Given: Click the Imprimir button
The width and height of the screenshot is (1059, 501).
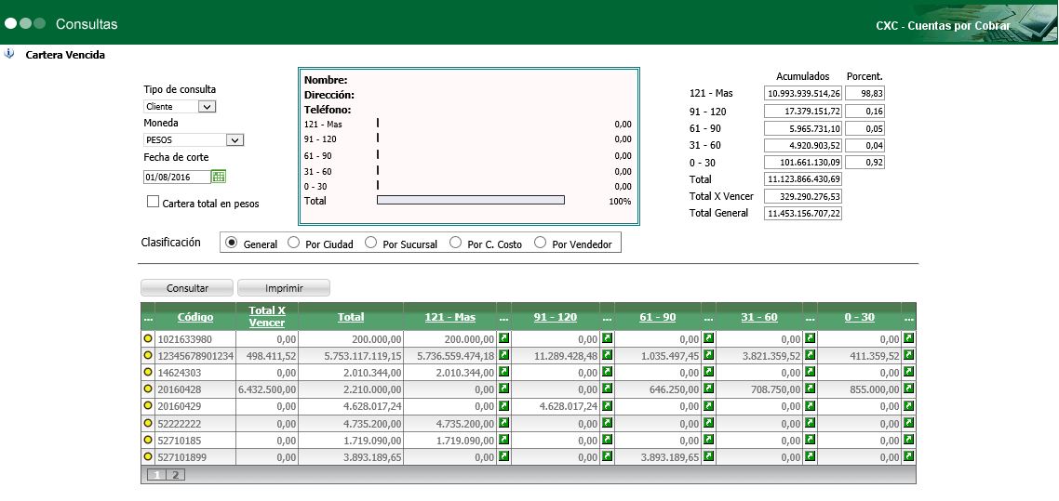Looking at the screenshot, I should point(284,288).
